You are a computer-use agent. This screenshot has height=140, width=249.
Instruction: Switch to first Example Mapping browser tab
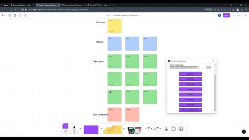tap(22, 5)
